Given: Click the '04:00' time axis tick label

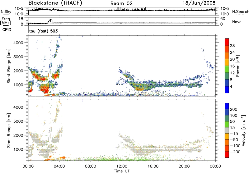Looking at the screenshot, I should (59, 166).
